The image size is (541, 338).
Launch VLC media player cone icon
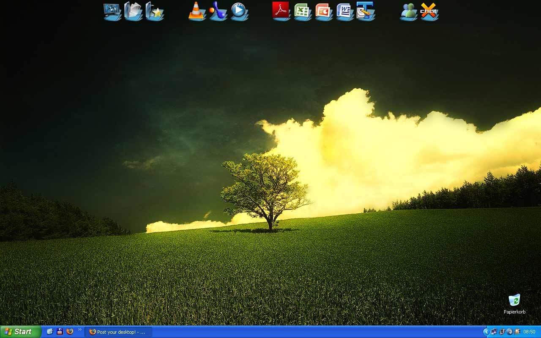coord(197,11)
